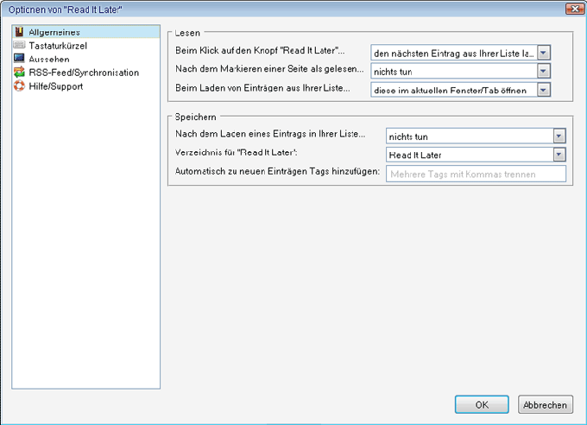Screen dimensions: 587x425
Task: Click label 'Nach dem Markieren einer Seite als gelesen...'
Action: 269,69
